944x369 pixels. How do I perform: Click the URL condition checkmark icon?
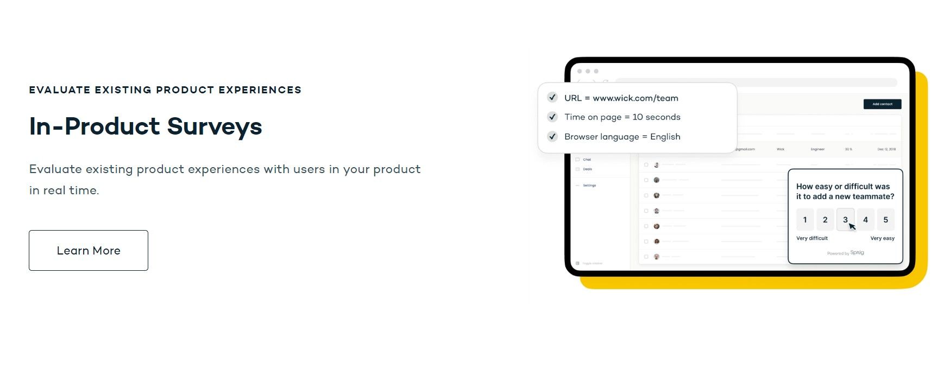pyautogui.click(x=552, y=98)
